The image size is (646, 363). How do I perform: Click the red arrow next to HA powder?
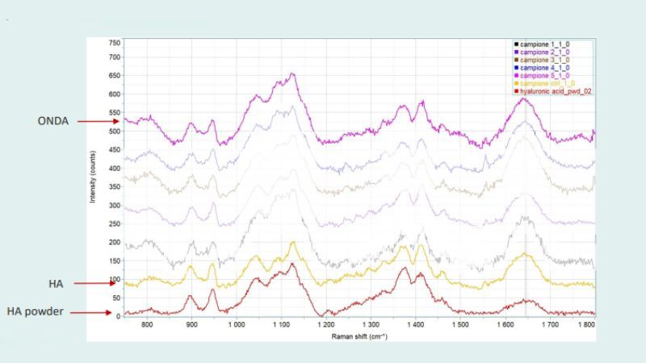(90, 313)
